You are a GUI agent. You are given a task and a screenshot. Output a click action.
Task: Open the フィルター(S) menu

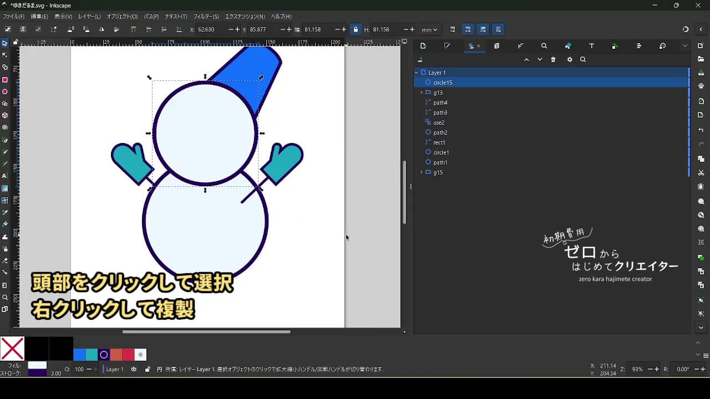(206, 17)
